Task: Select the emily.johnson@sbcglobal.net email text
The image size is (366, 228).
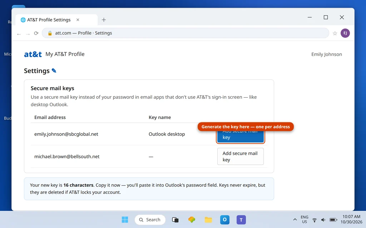Action: click(x=66, y=134)
